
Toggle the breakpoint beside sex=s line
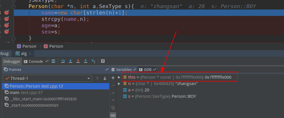tap(7, 32)
